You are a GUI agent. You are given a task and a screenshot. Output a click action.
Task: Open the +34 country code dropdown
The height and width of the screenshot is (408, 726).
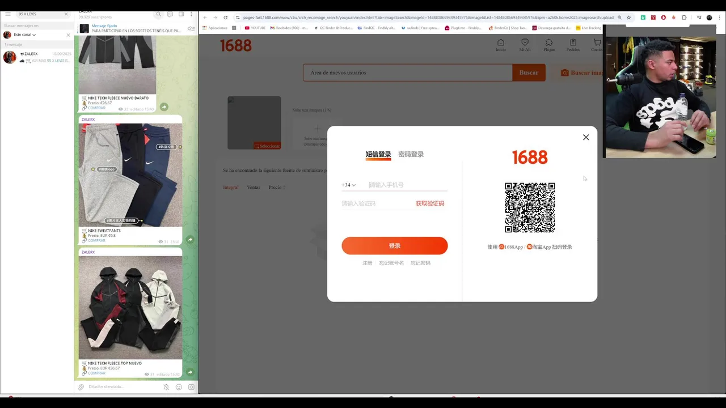click(x=349, y=185)
